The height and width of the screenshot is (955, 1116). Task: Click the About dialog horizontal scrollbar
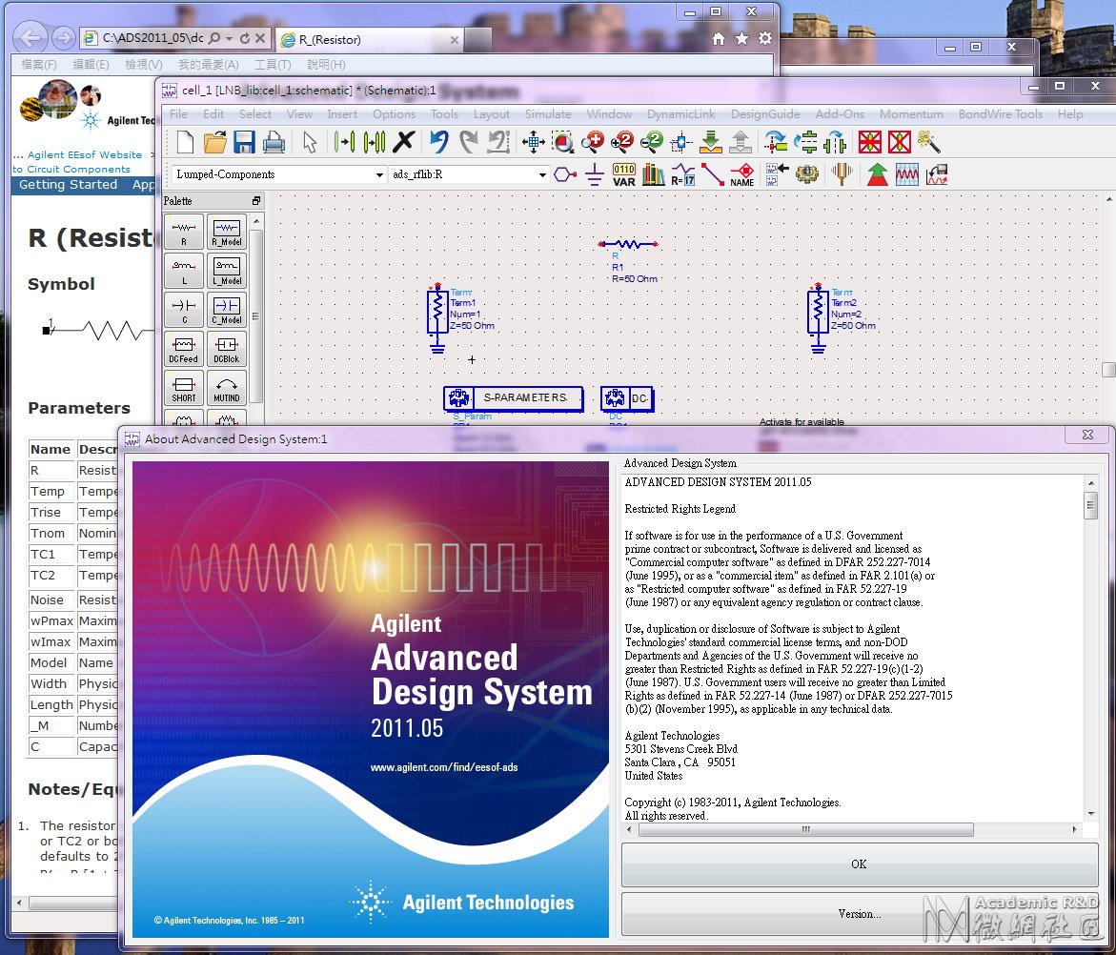805,830
